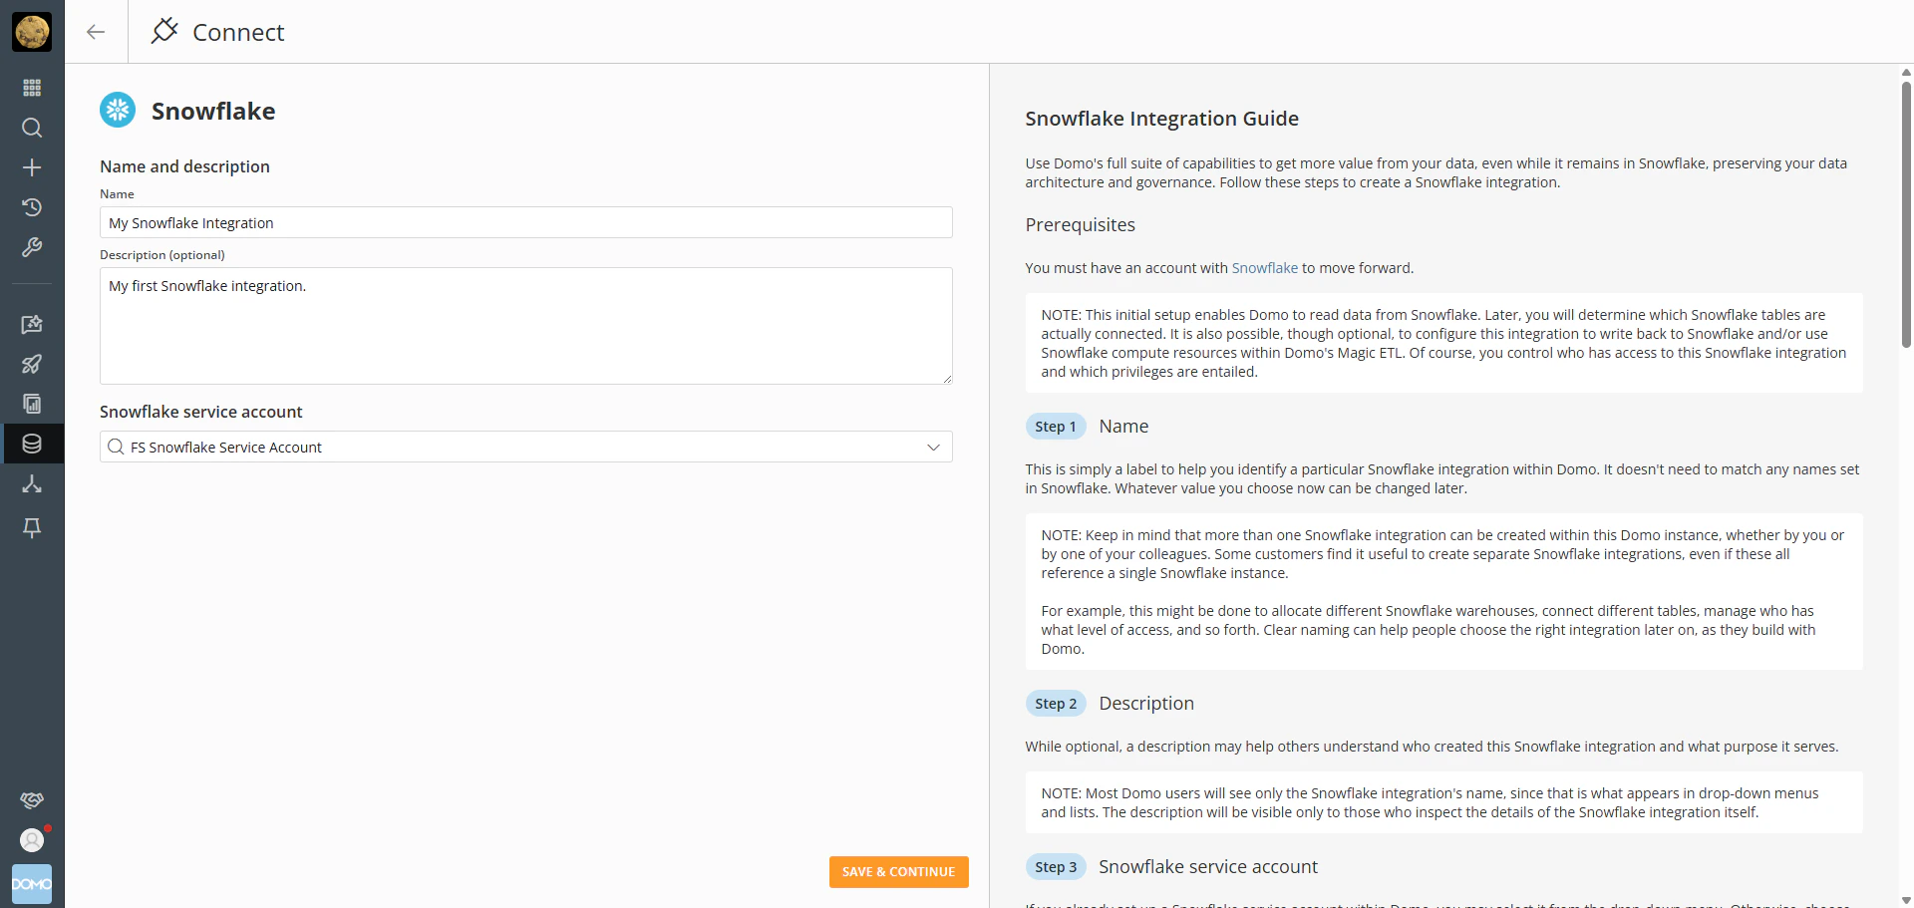Click the Prerequisites heading
The height and width of the screenshot is (908, 1914).
click(1081, 225)
